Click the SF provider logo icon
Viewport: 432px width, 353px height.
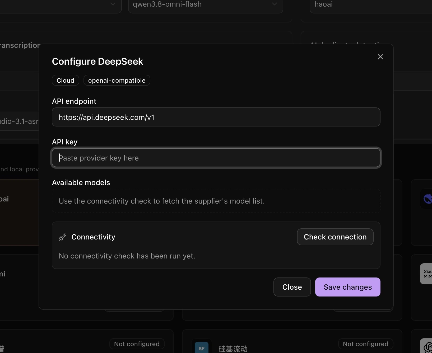[x=201, y=348]
